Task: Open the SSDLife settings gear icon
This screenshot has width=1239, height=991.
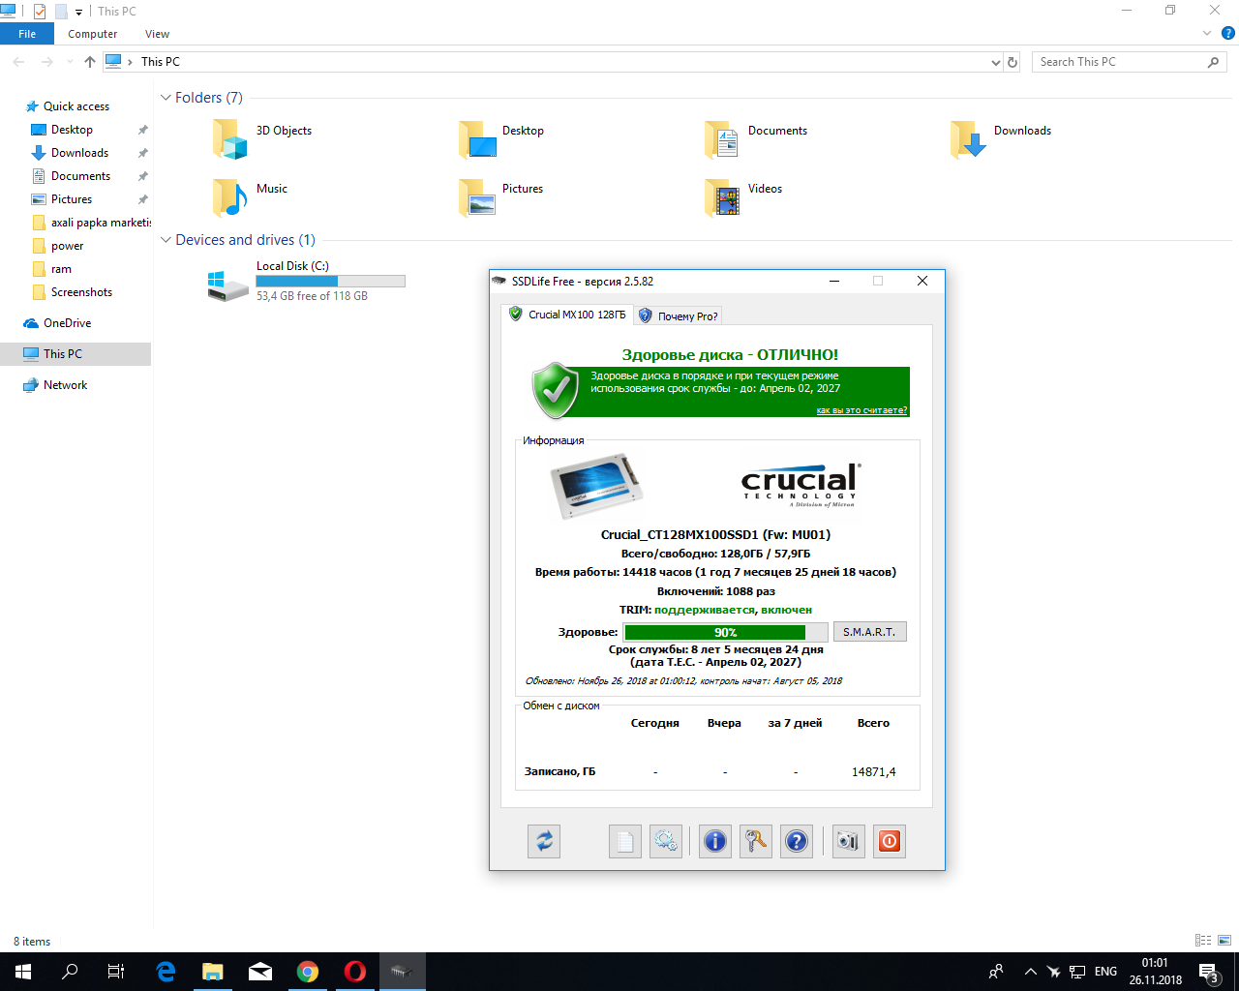Action: tap(666, 841)
